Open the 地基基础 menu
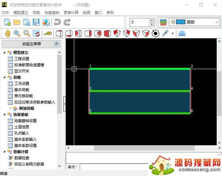Image resolution: width=222 pixels, height=176 pixels. pos(52,13)
